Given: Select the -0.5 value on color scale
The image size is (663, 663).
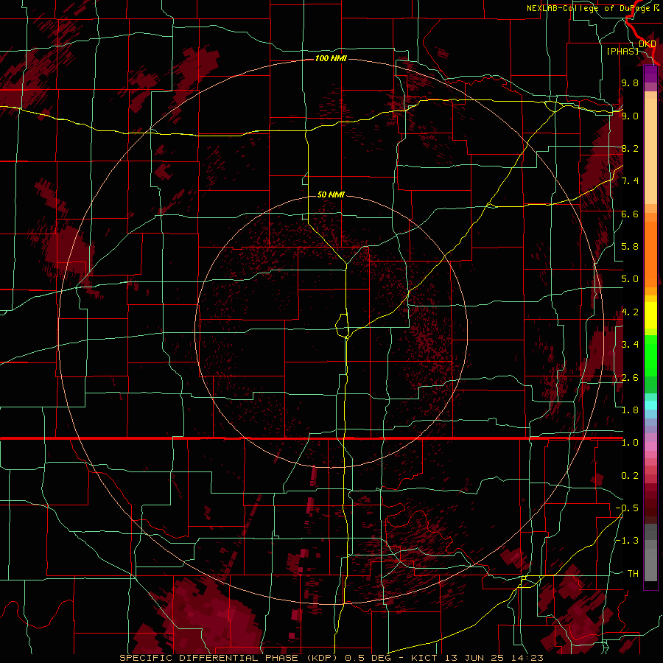Looking at the screenshot, I should pos(627,508).
